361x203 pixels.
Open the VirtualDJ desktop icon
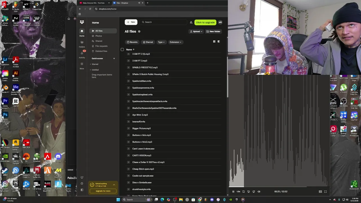[x=5, y=6]
